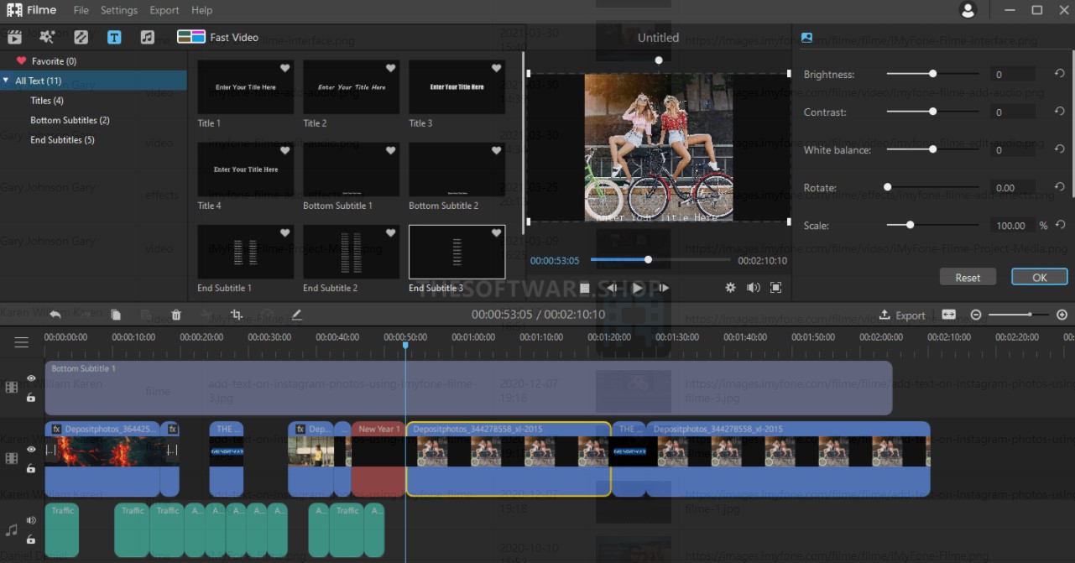Click the edit pencil icon
The height and width of the screenshot is (563, 1075).
click(296, 315)
